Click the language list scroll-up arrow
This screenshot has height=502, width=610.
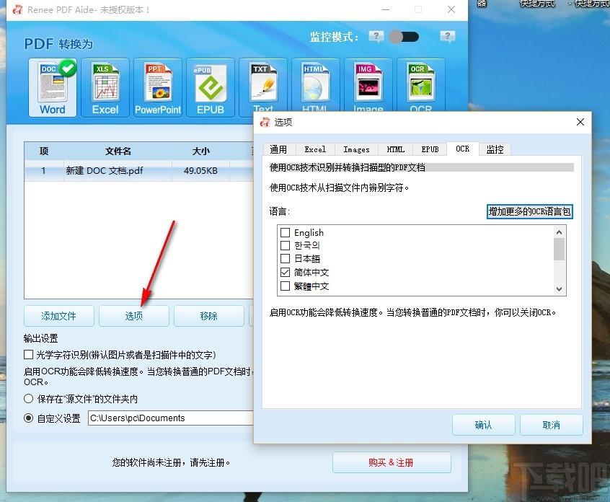(x=559, y=232)
